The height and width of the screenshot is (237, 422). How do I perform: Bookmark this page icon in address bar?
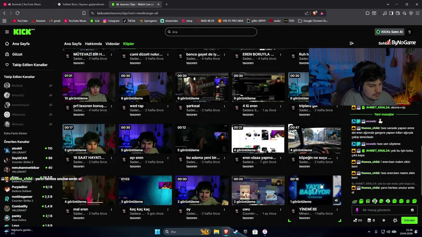coord(84,13)
